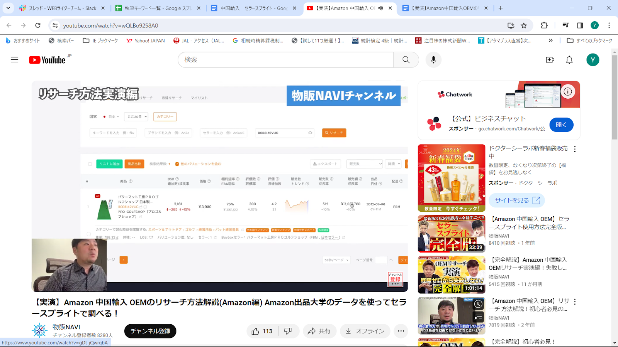Screen dimensions: 618x347
Task: Like the video with thumbs up
Action: point(262,331)
